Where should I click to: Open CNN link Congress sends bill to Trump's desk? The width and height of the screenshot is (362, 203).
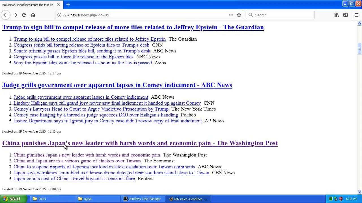pyautogui.click(x=81, y=45)
